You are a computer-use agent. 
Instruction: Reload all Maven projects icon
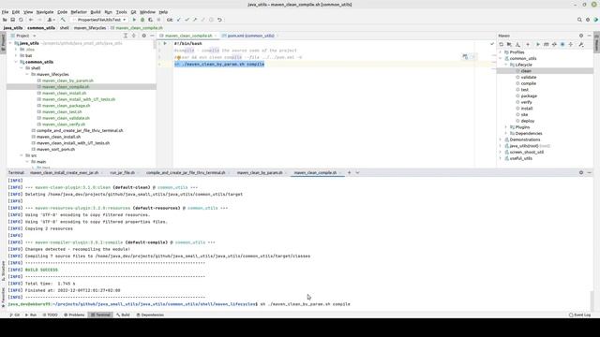point(502,44)
